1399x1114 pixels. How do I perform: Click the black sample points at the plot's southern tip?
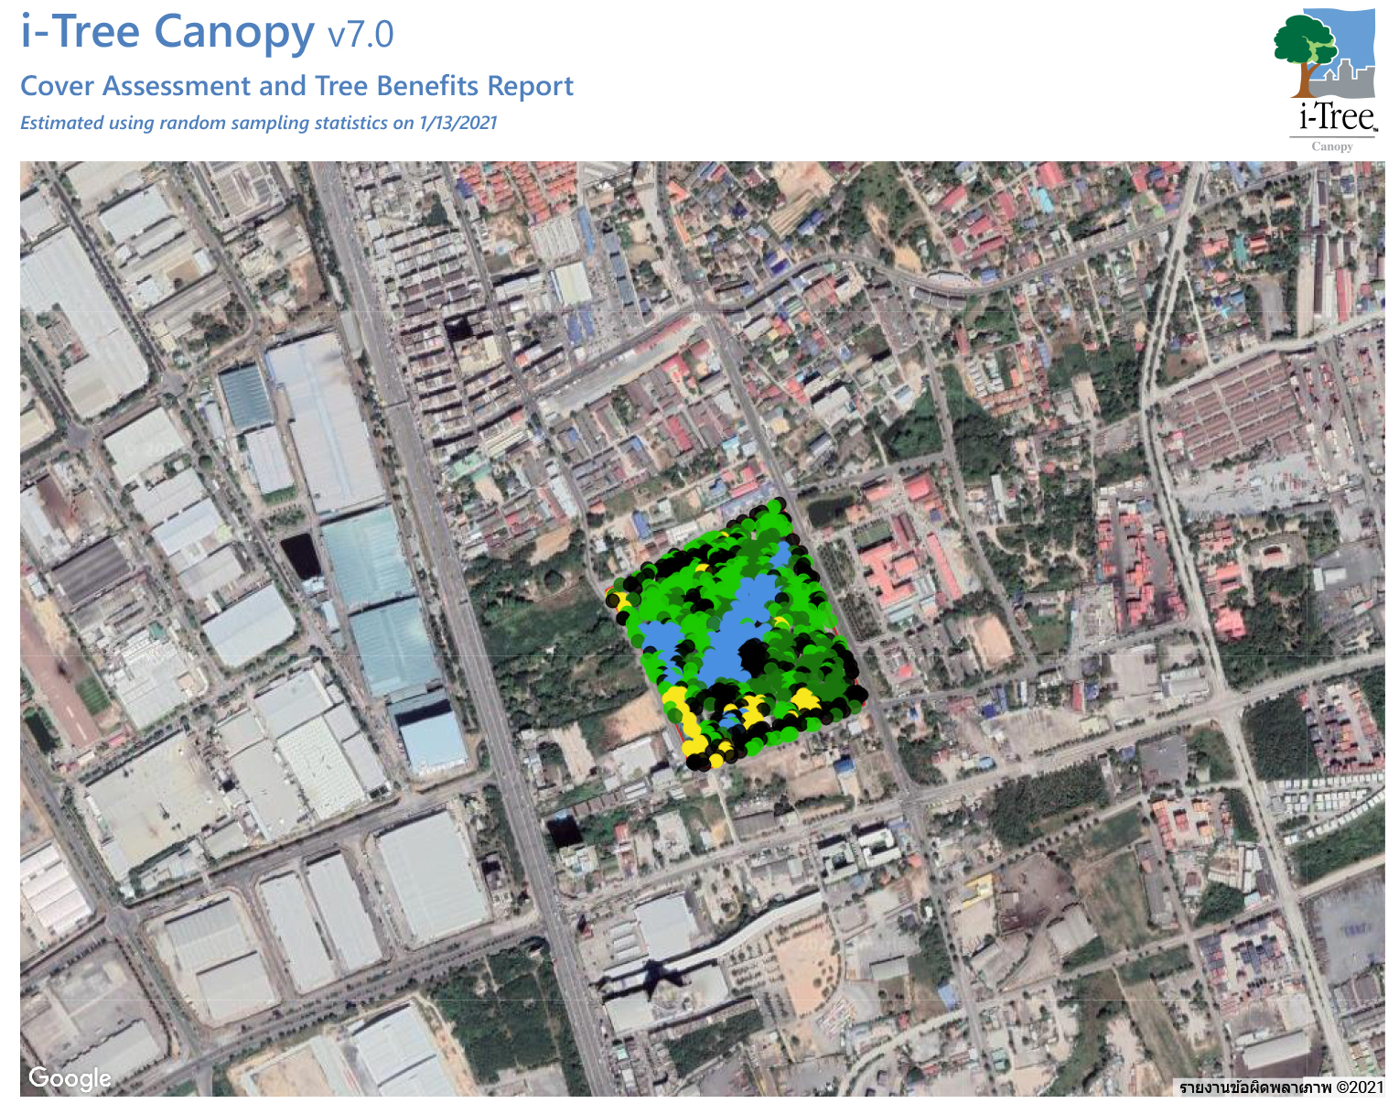pyautogui.click(x=701, y=760)
